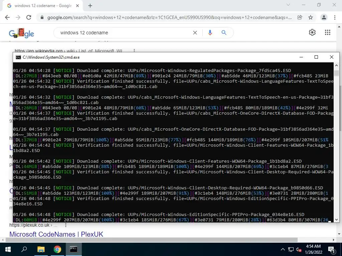Screen dimensions: 342x256
Task: Close the cmd.exe window
Action: [x=332, y=57]
